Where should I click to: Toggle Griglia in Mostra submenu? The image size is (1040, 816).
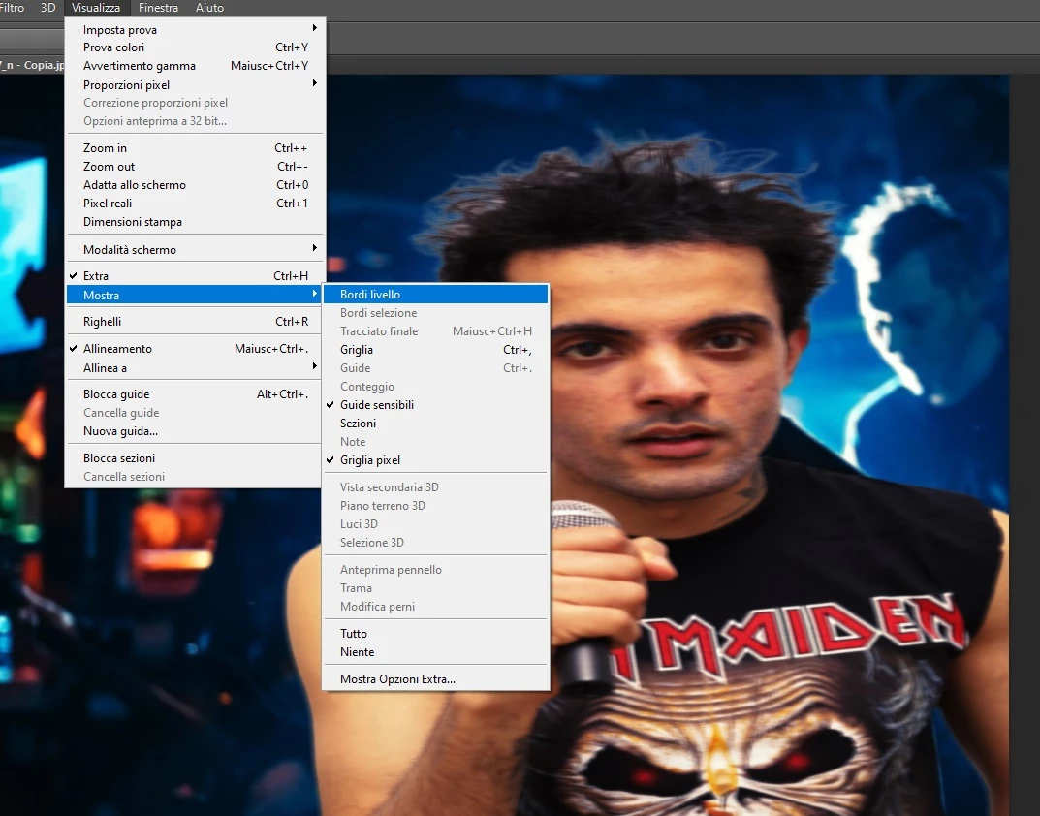pos(436,350)
